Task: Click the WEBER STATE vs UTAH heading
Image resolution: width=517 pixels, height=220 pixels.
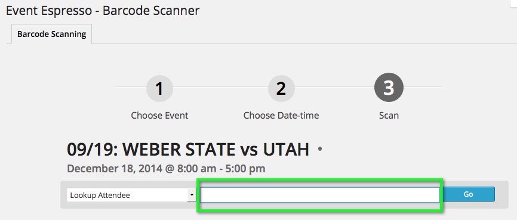Action: 188,150
